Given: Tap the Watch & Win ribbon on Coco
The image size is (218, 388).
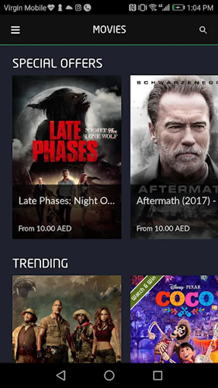Looking at the screenshot, I should [146, 290].
